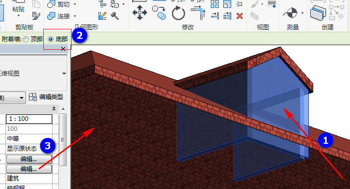
Task: Click the 1 : 100 scale field
Action: click(x=29, y=119)
